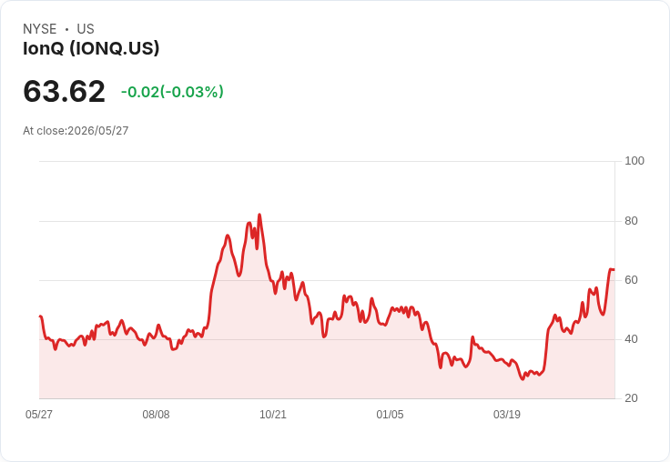Click the IonQ (IONQ.US) stock title

tap(91, 48)
